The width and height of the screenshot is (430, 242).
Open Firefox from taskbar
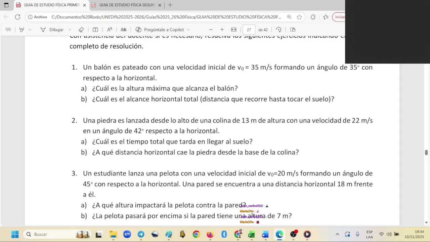(x=210, y=234)
